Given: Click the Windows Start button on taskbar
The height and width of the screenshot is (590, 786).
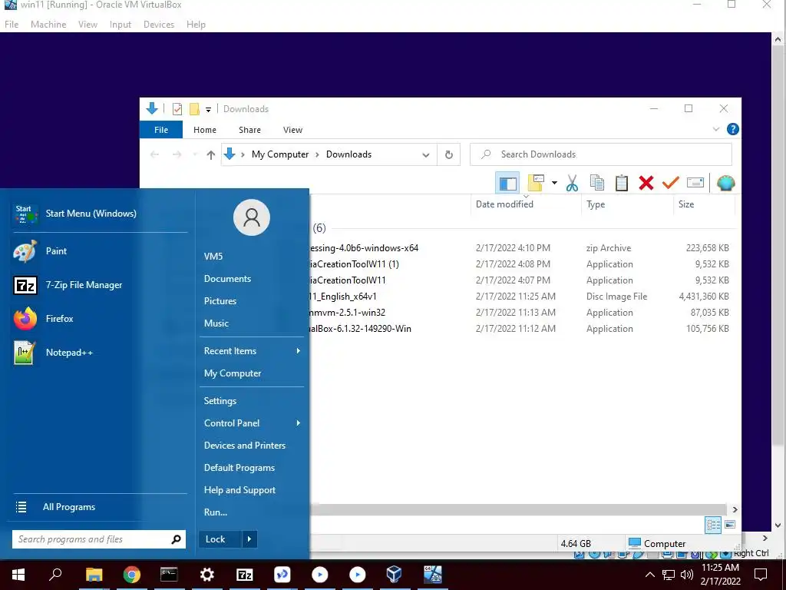Looking at the screenshot, I should [x=18, y=575].
